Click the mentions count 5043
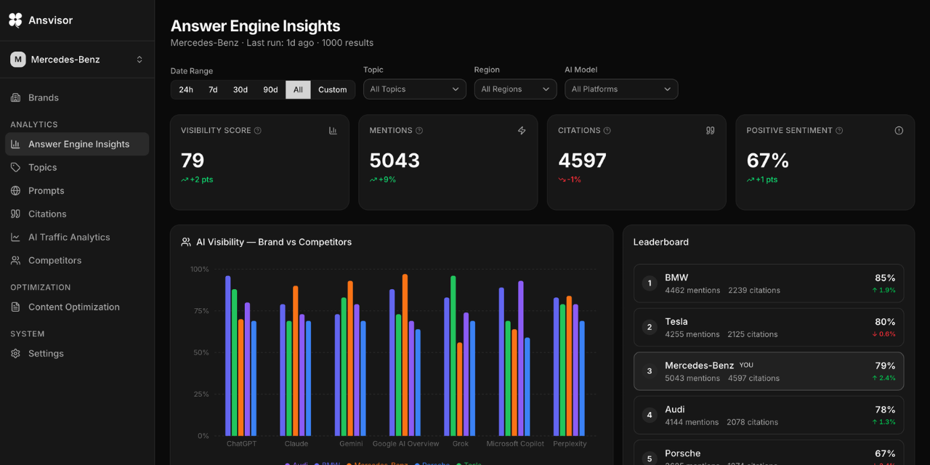The width and height of the screenshot is (930, 465). pyautogui.click(x=395, y=161)
